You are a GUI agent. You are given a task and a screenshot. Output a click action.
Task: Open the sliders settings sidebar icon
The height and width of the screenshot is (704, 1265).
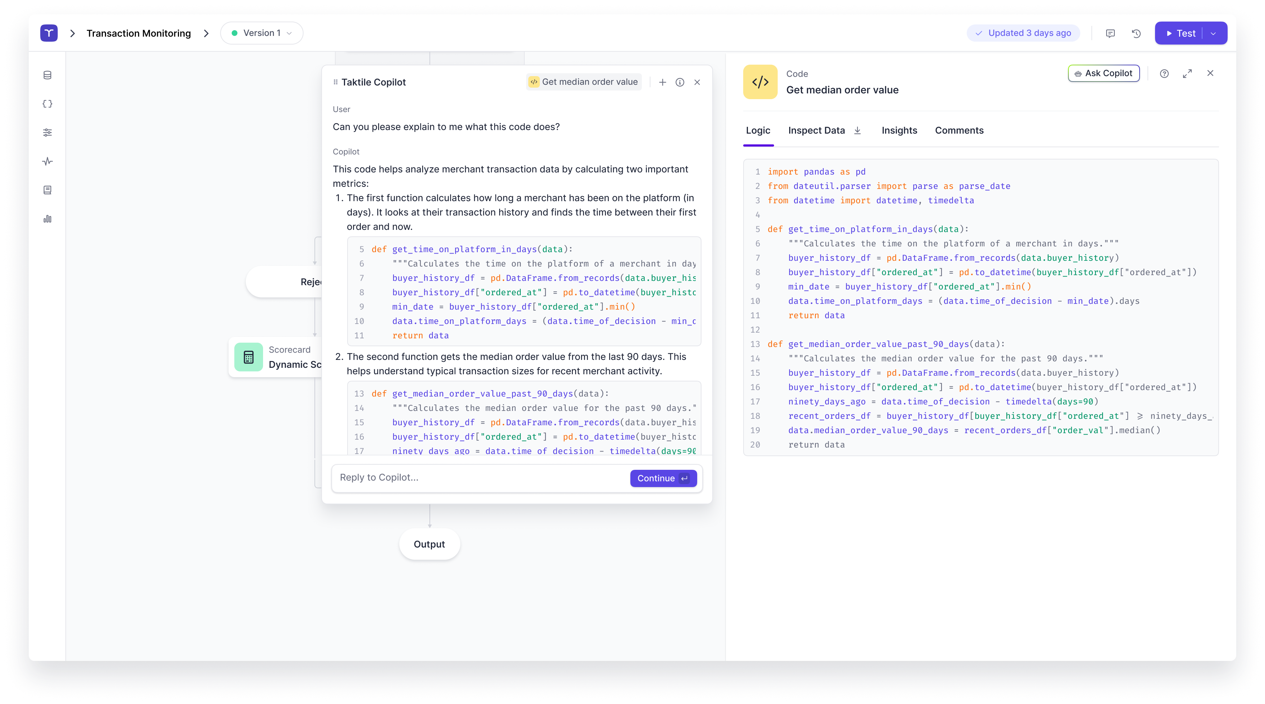[x=47, y=133]
